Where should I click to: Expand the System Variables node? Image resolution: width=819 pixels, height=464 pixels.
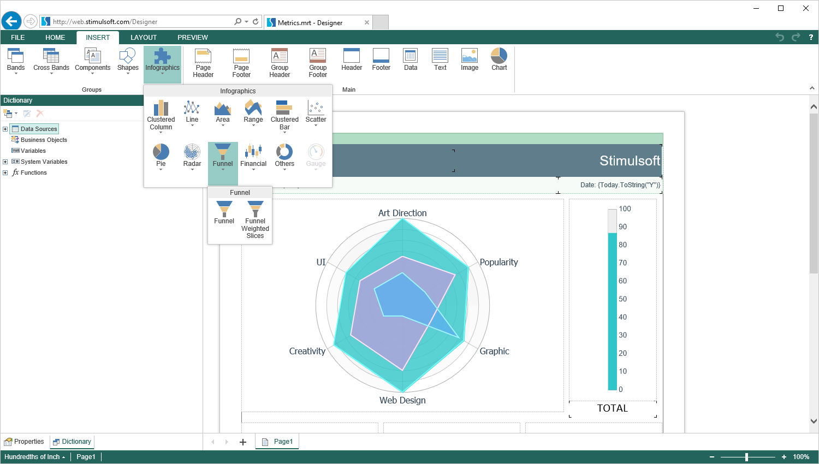5,162
